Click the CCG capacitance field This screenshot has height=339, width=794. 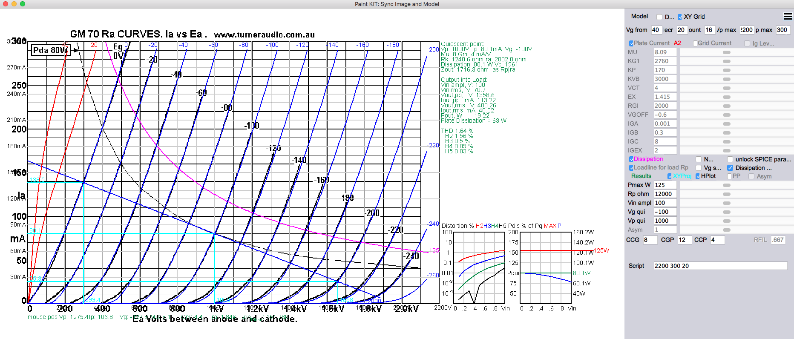650,240
